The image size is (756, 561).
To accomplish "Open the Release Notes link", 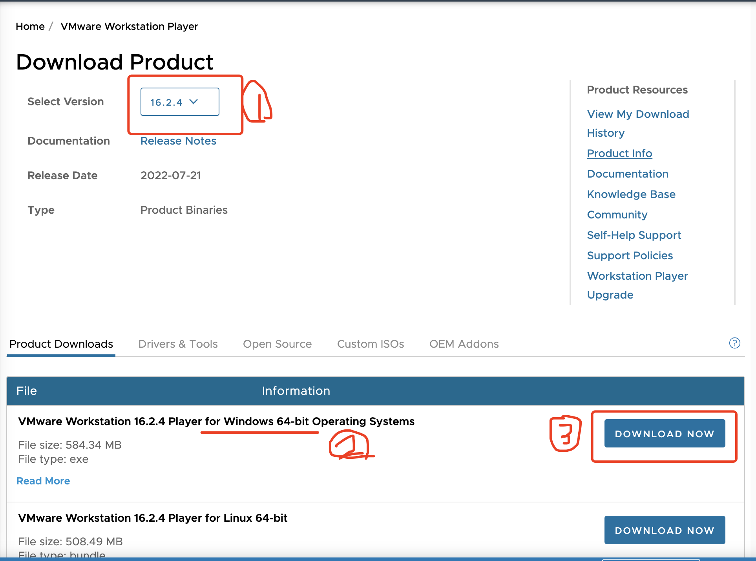I will [x=178, y=141].
